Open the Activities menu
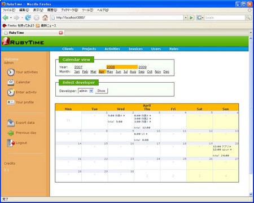This screenshot has height=203, width=254. 112,49
